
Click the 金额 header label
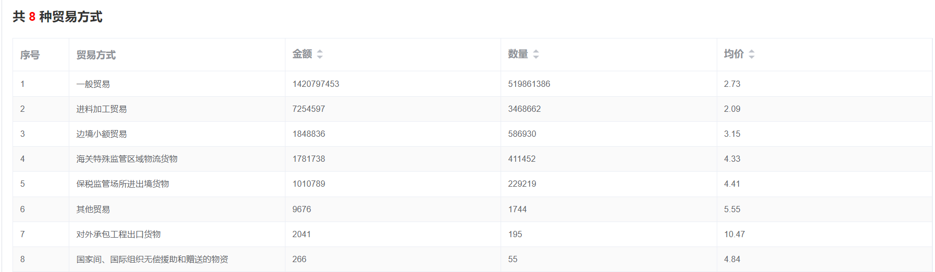coord(302,54)
